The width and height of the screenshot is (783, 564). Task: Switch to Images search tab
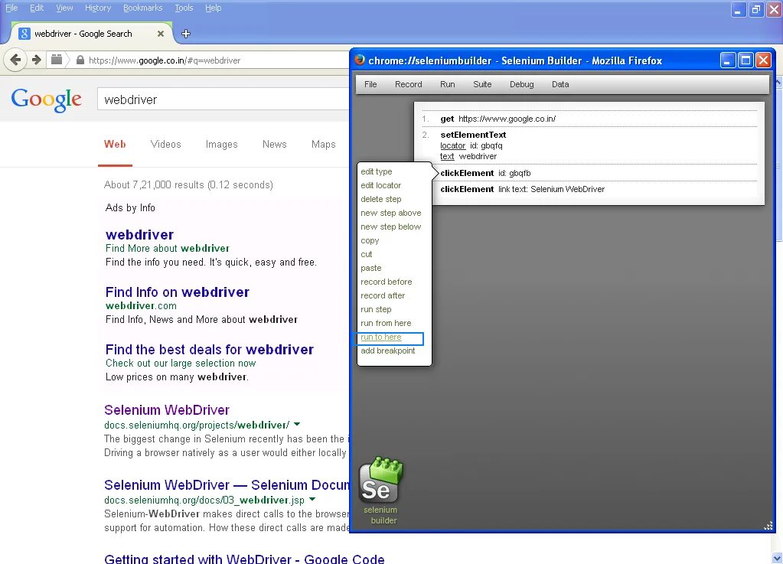[222, 144]
